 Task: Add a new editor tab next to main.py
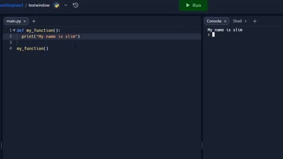(34, 21)
